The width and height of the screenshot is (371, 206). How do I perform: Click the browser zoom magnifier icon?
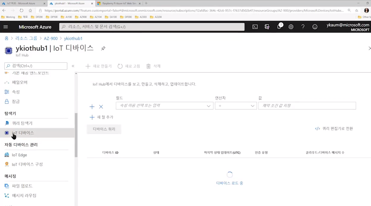point(349,11)
